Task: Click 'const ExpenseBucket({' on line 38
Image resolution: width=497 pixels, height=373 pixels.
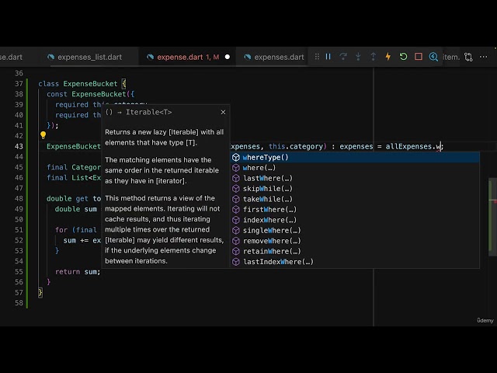Action: click(x=91, y=94)
